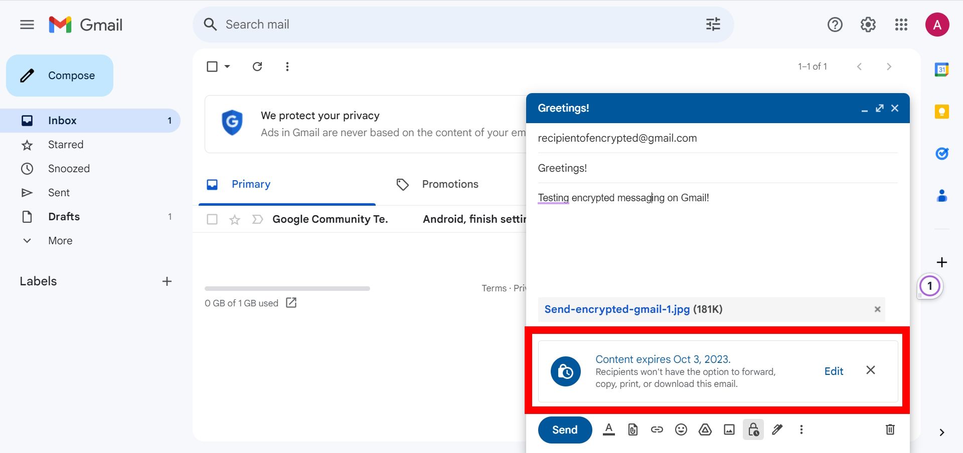Click the Greetings! subject field
Viewport: 963px width, 453px height.
pos(718,168)
